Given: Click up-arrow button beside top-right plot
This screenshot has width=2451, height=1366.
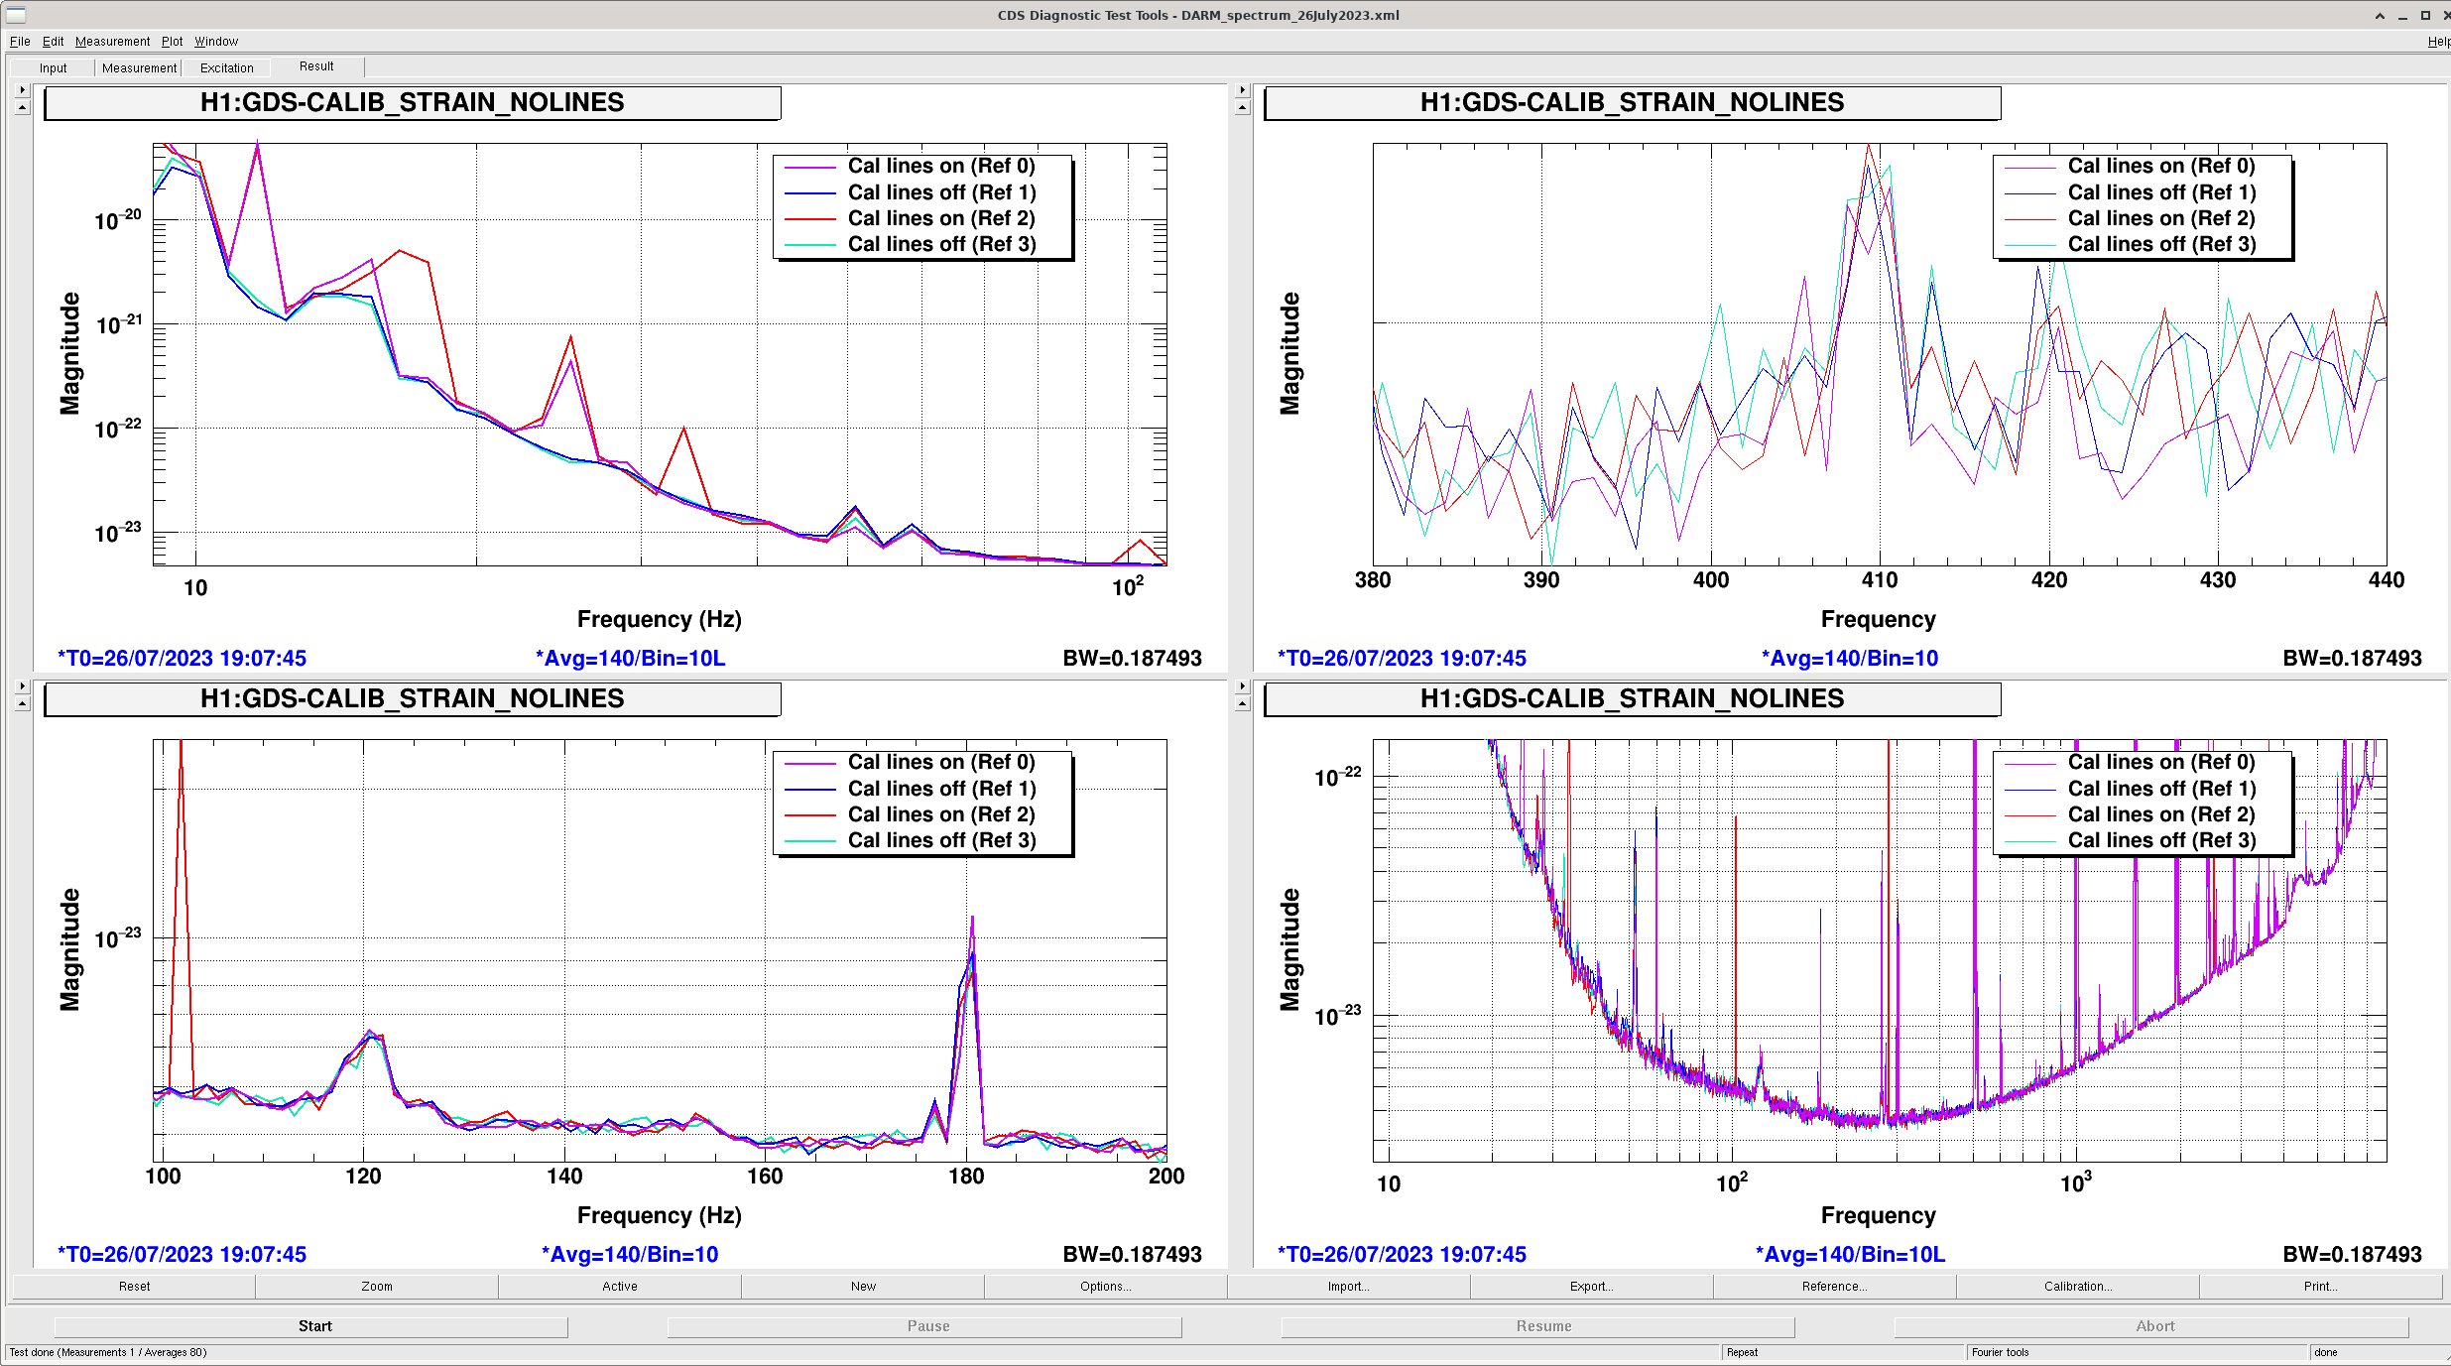Looking at the screenshot, I should click(1242, 107).
